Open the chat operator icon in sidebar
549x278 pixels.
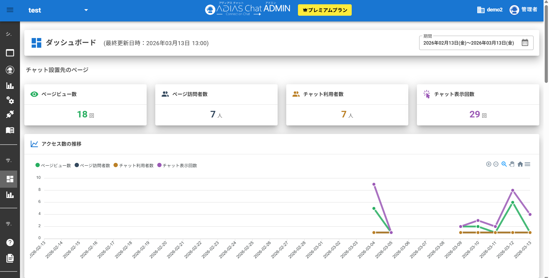(x=10, y=70)
